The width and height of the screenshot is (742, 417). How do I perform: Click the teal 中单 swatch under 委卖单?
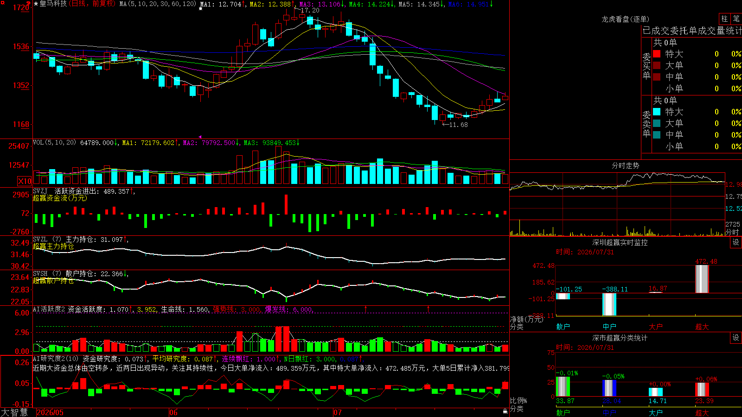(657, 135)
